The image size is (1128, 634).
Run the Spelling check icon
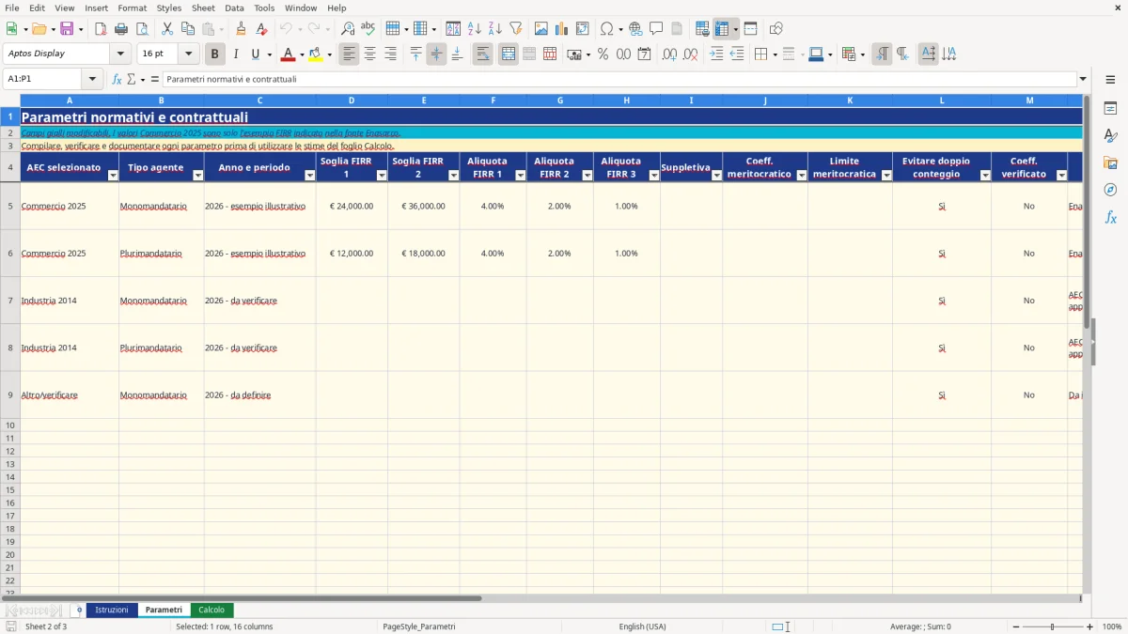368,29
